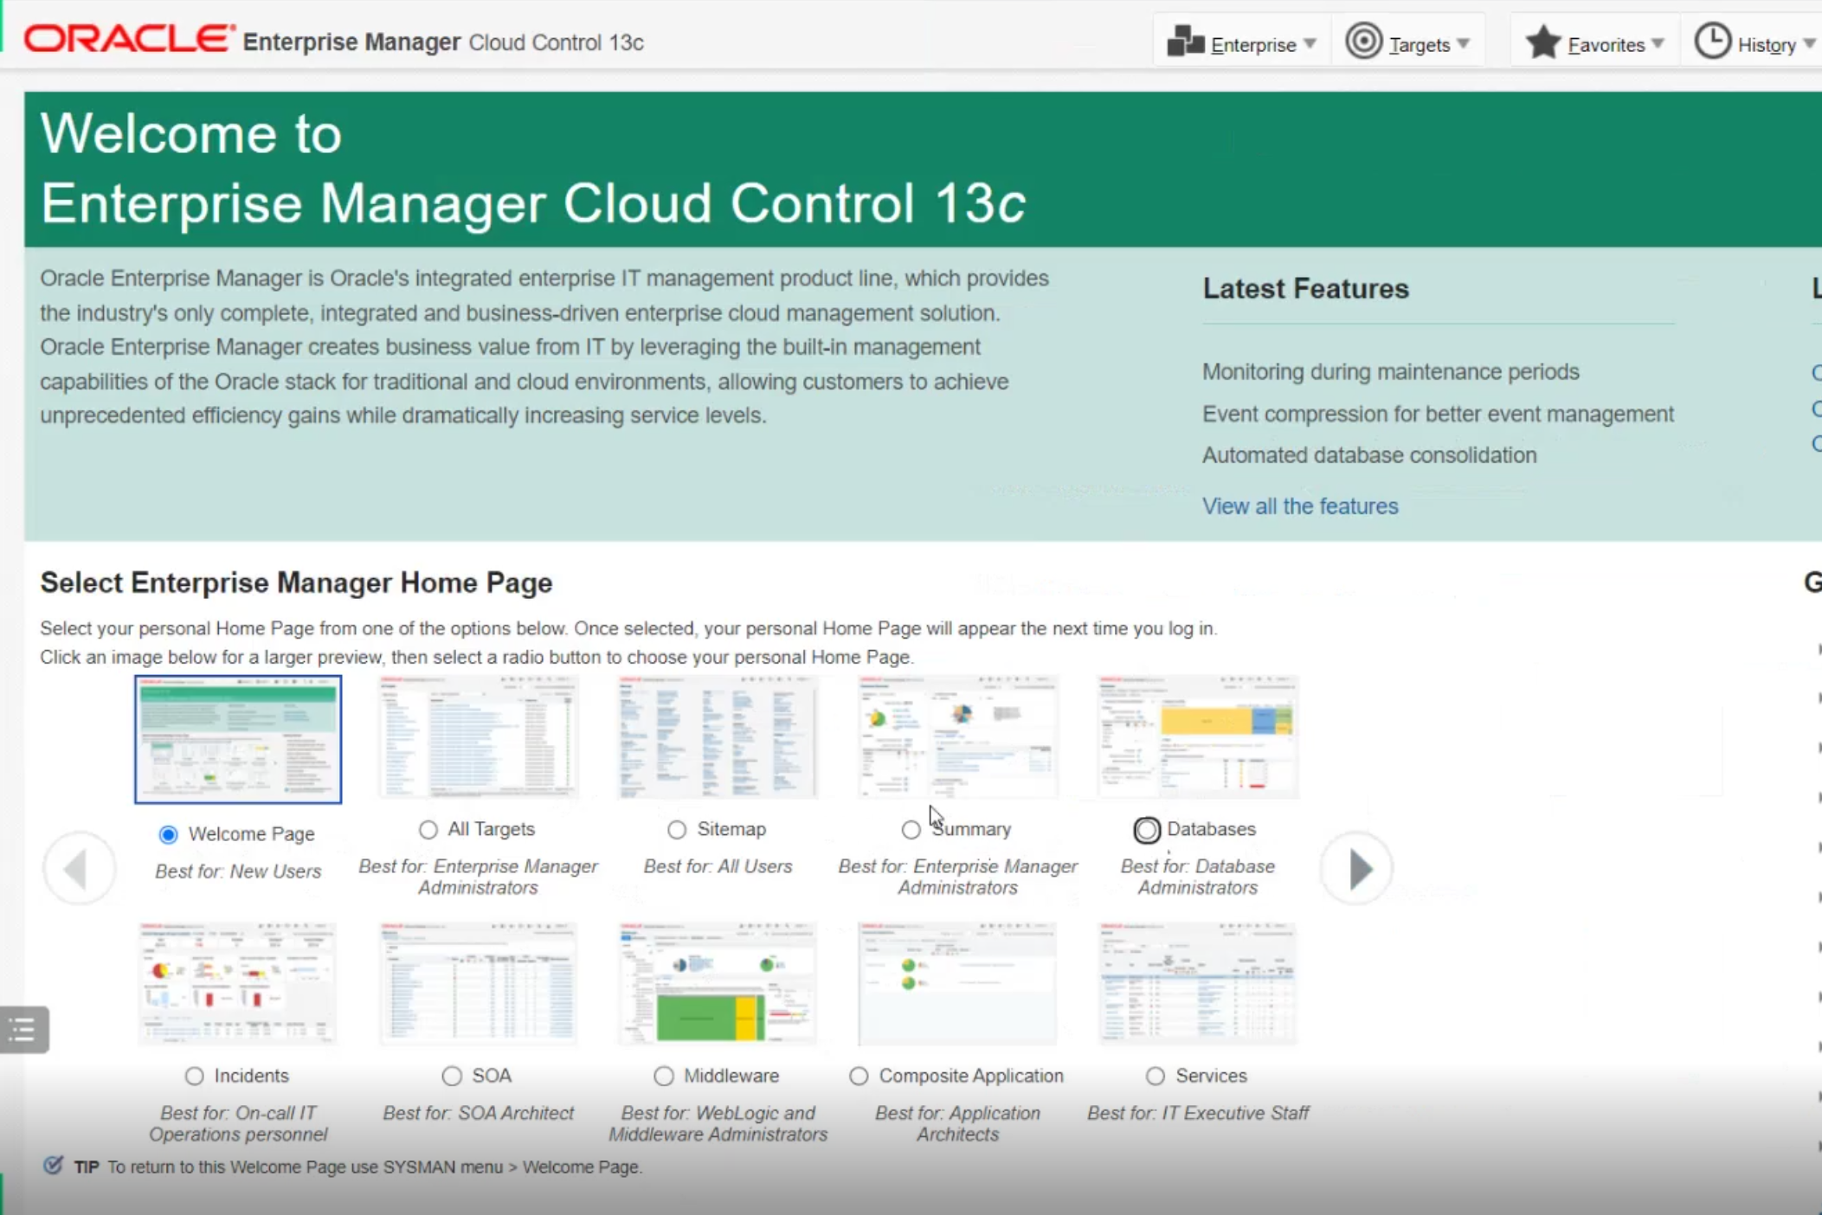Open the side navigation list icon
1822x1215 pixels.
click(x=23, y=1029)
